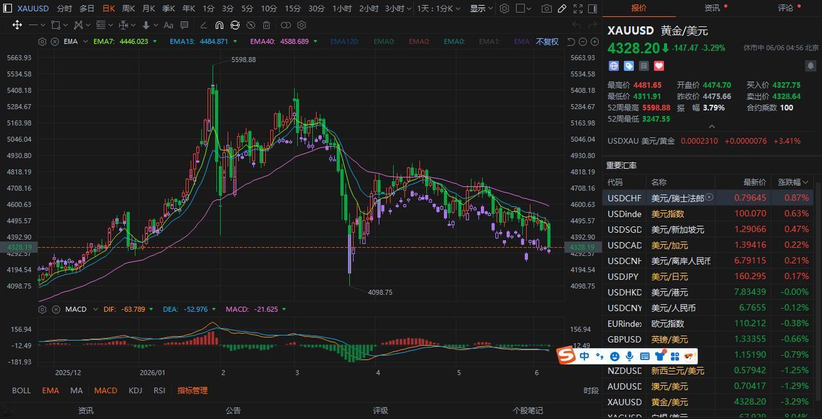
Task: Toggle the MACD indicator in bottom bar
Action: click(x=105, y=390)
